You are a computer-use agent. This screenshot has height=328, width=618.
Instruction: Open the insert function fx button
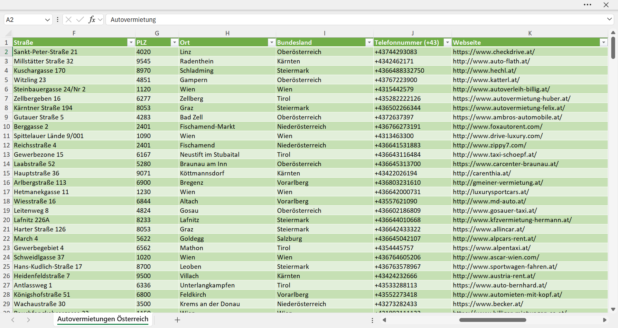pyautogui.click(x=92, y=20)
